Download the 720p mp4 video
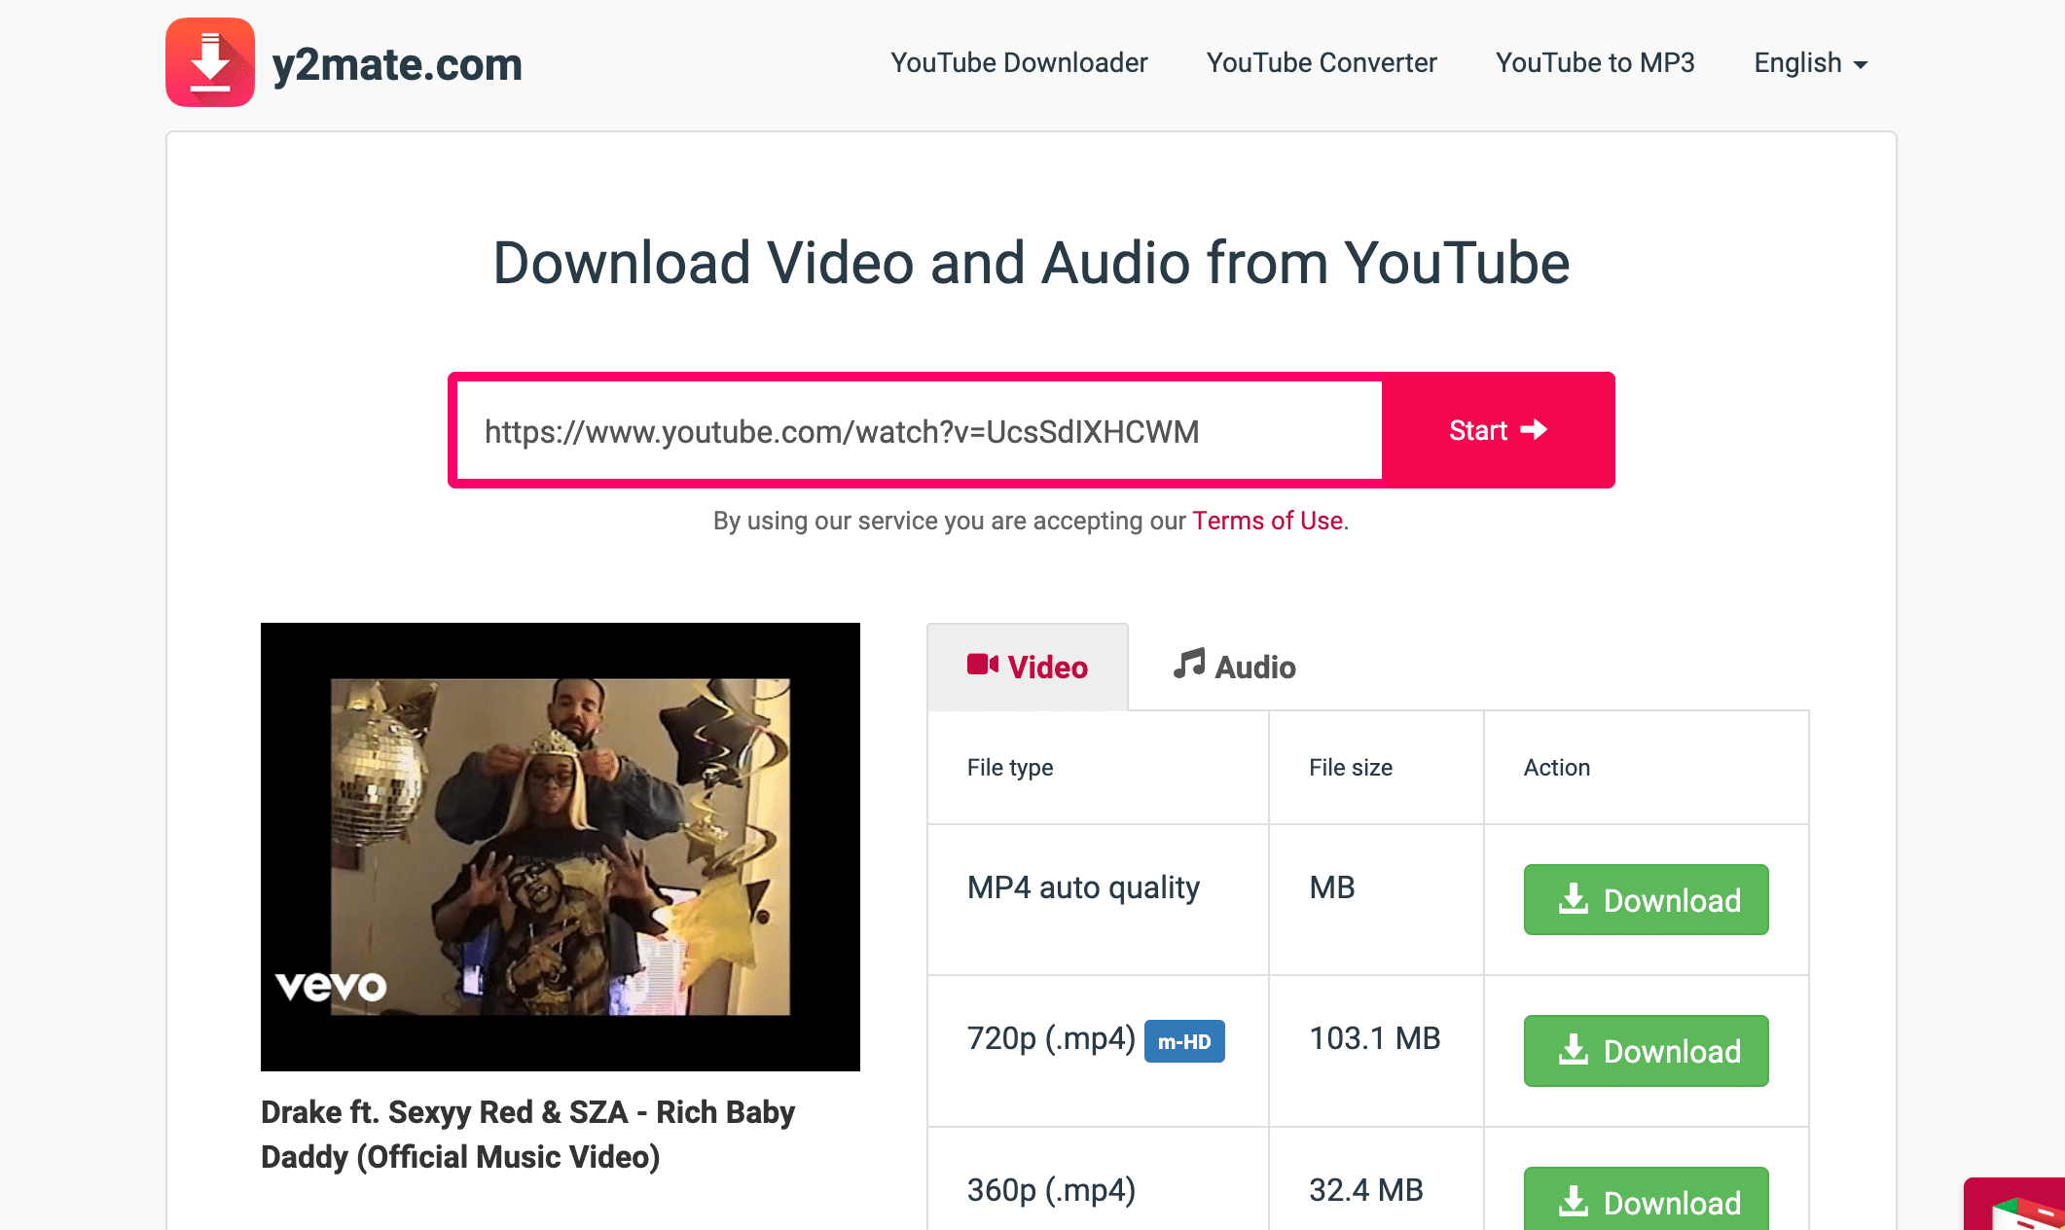 1646,1051
